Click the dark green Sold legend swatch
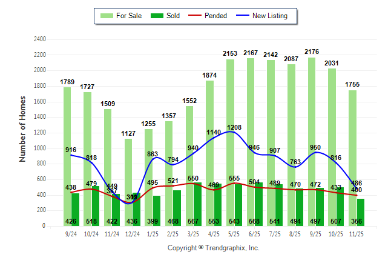Viewport: 391px width, 263px height. 155,16
